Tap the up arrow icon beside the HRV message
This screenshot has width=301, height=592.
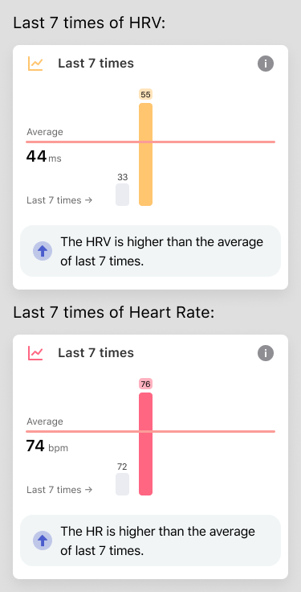pyautogui.click(x=43, y=251)
